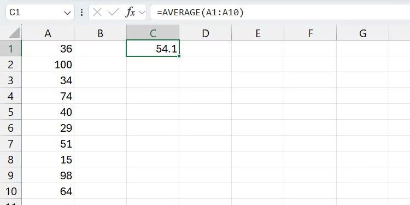Select row 10 header
Screen dimensions: 410x205
(11, 191)
